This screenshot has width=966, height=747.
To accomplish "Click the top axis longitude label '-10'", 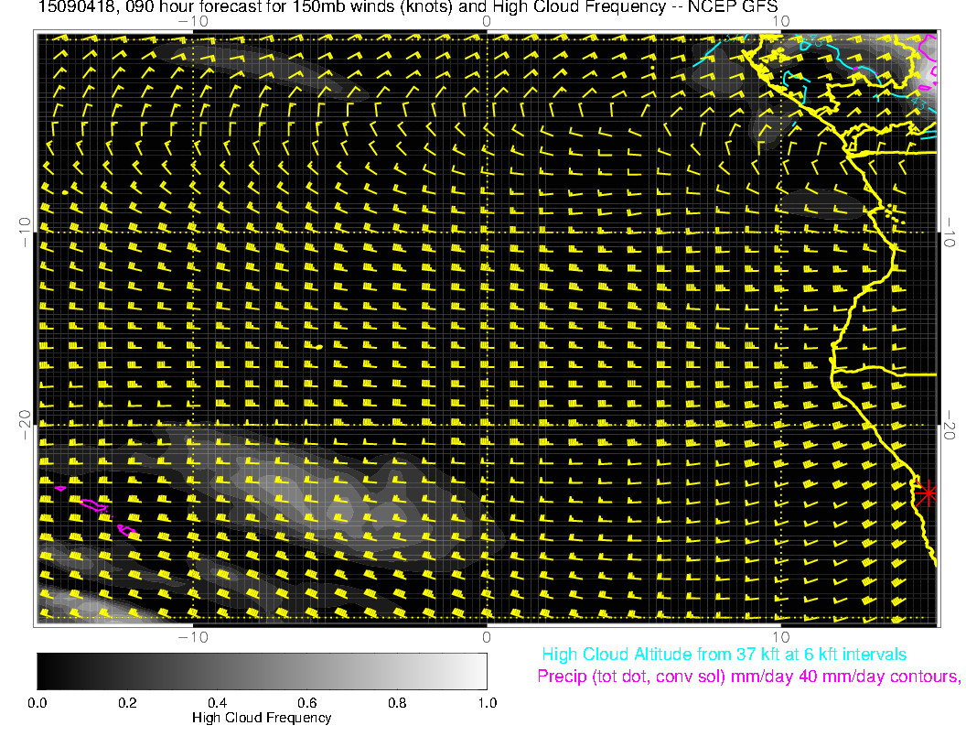I will tap(193, 21).
